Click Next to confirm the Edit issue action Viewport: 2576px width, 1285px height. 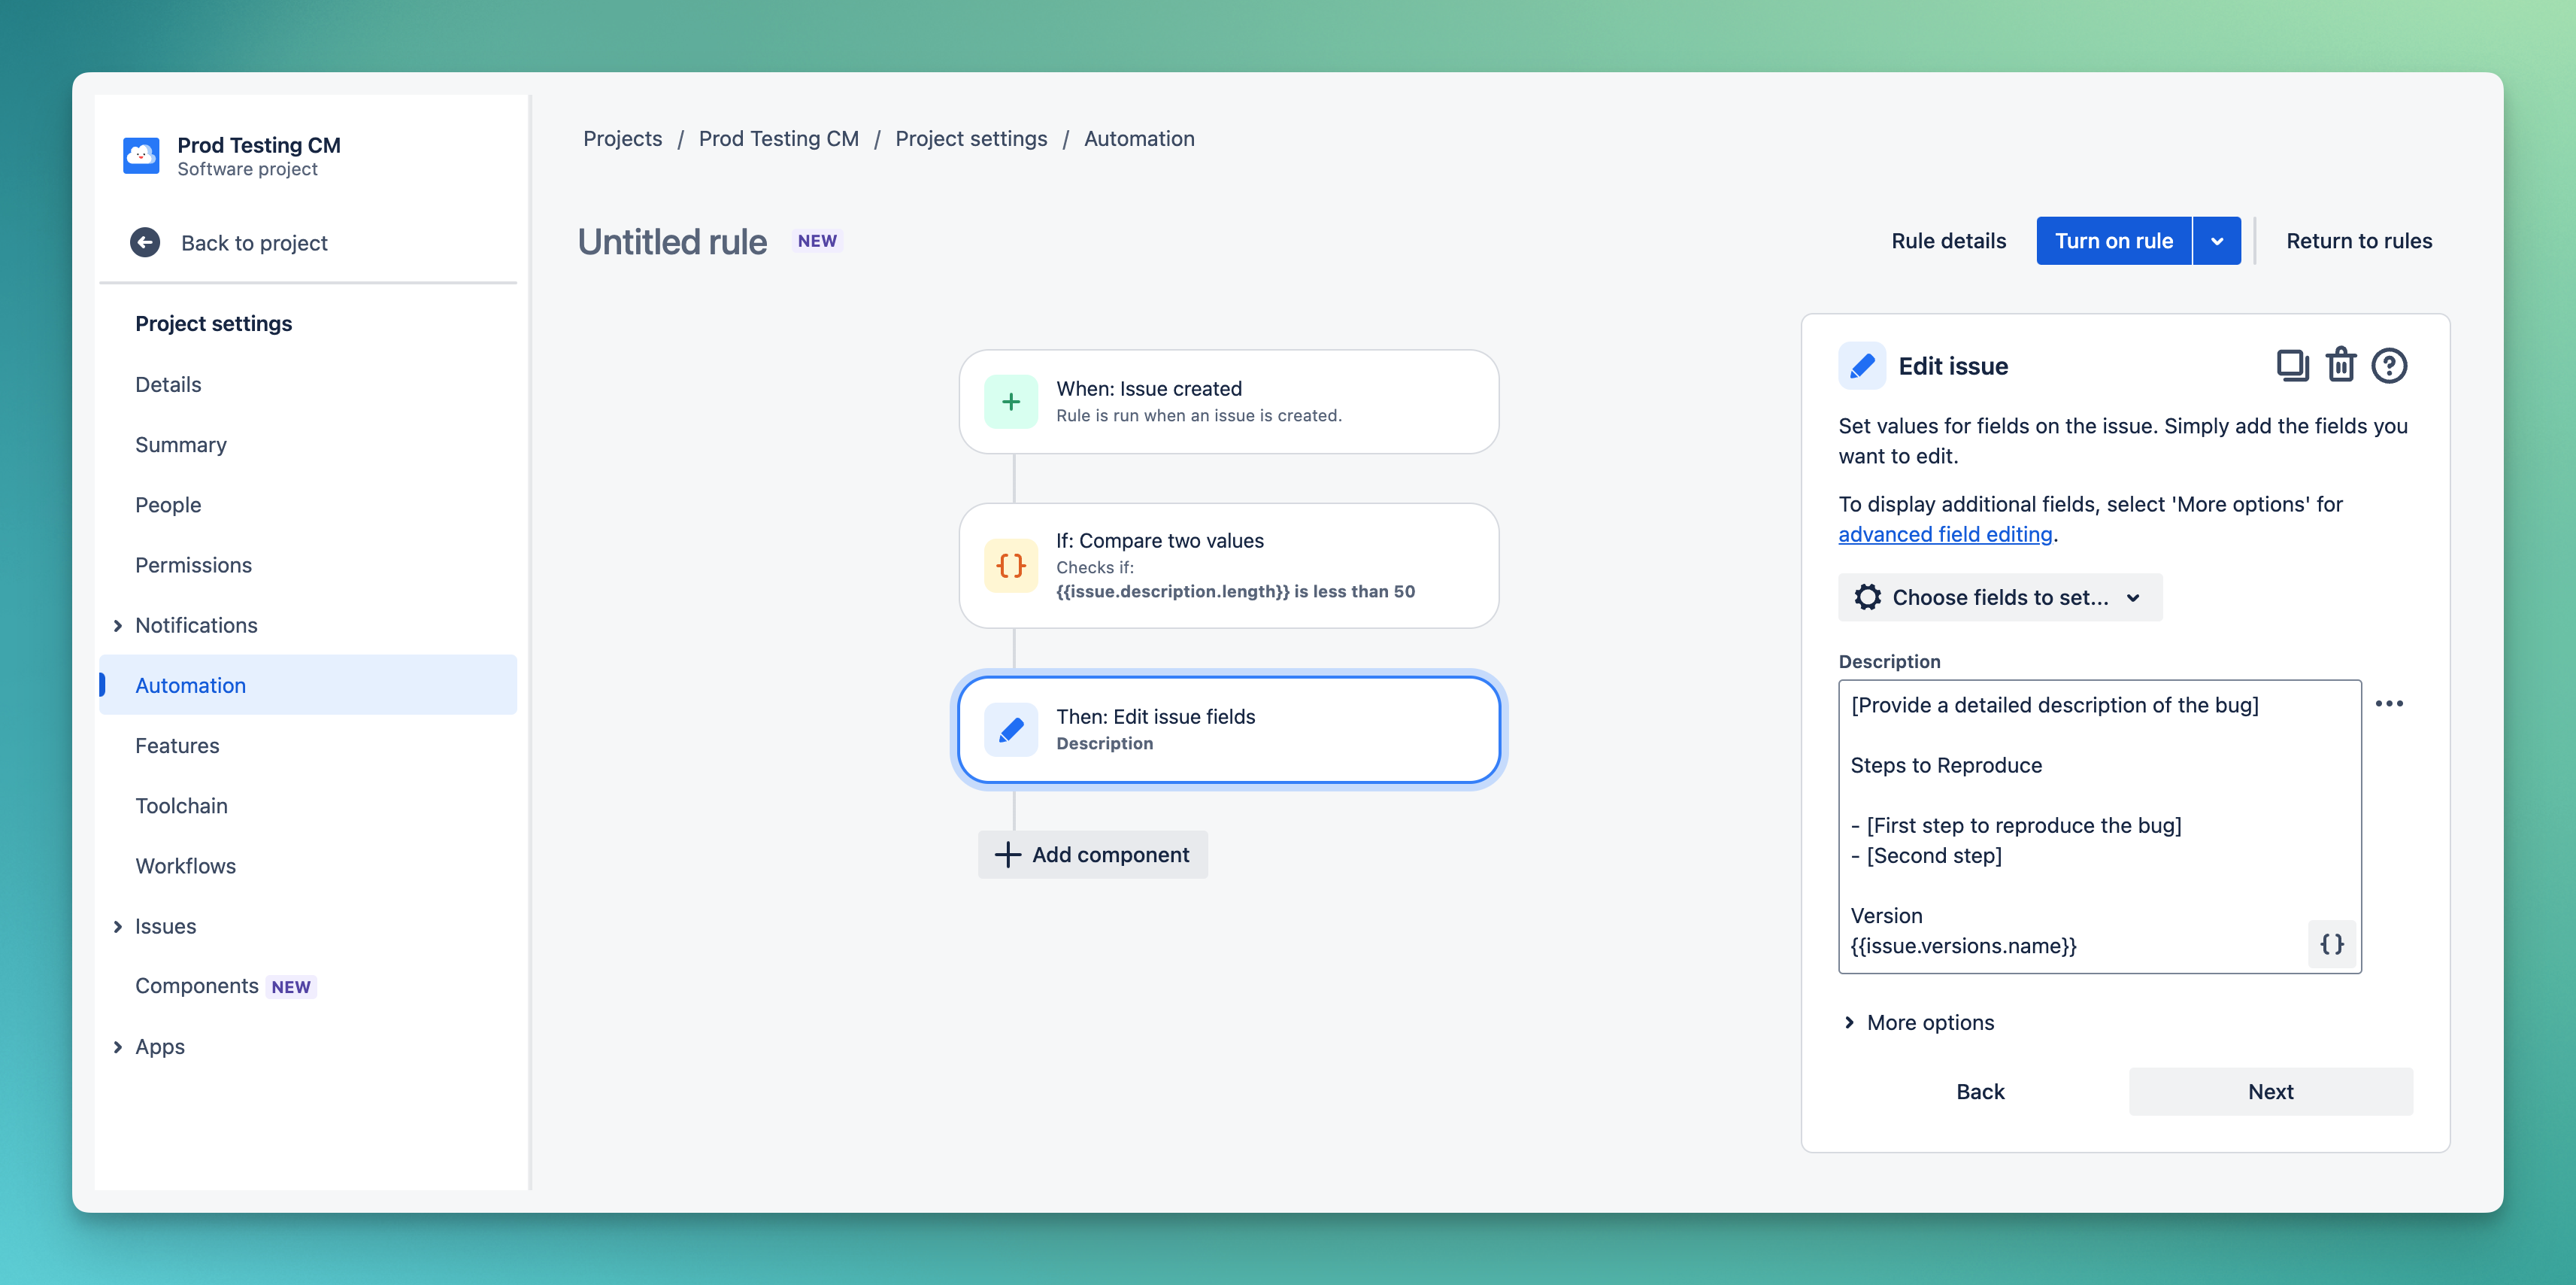point(2270,1091)
